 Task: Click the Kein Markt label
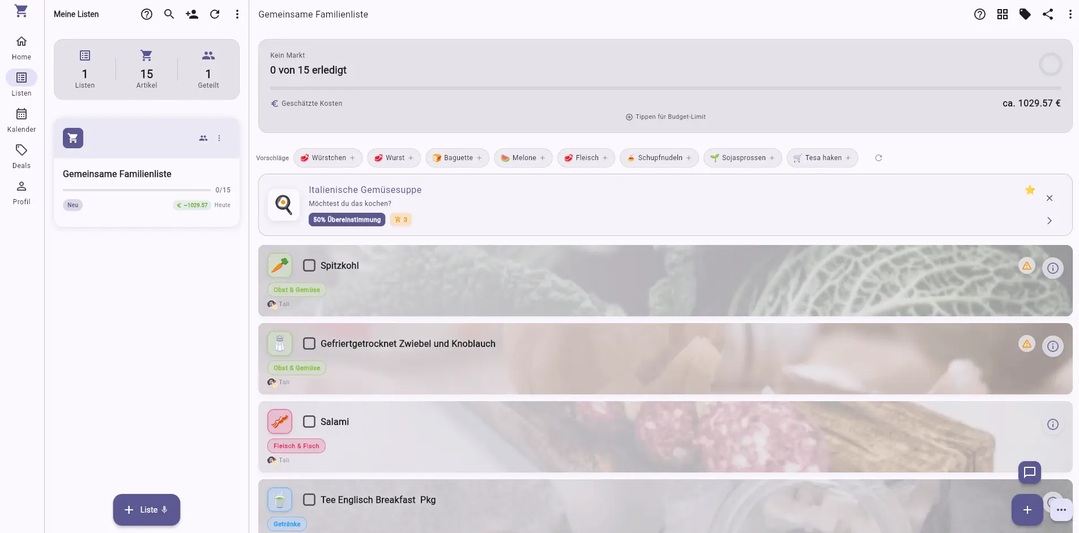(x=287, y=55)
